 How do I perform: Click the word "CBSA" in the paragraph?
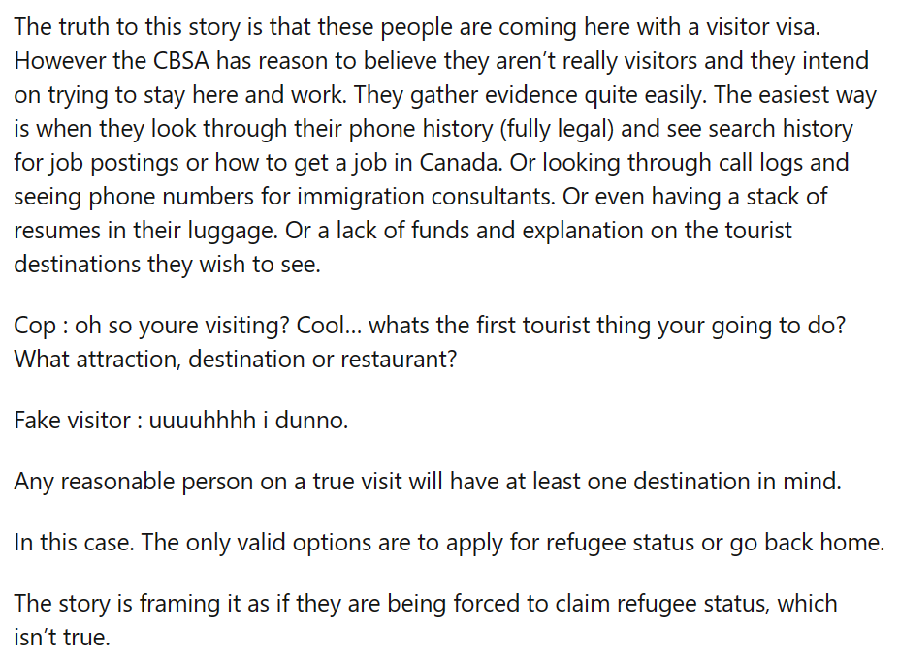[181, 61]
